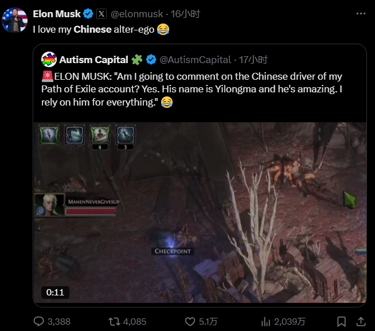Click the @AutismCapital handle
Image resolution: width=375 pixels, height=331 pixels.
coord(195,59)
